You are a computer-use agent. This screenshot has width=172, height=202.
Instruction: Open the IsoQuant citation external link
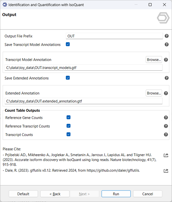pyautogui.click(x=166, y=155)
